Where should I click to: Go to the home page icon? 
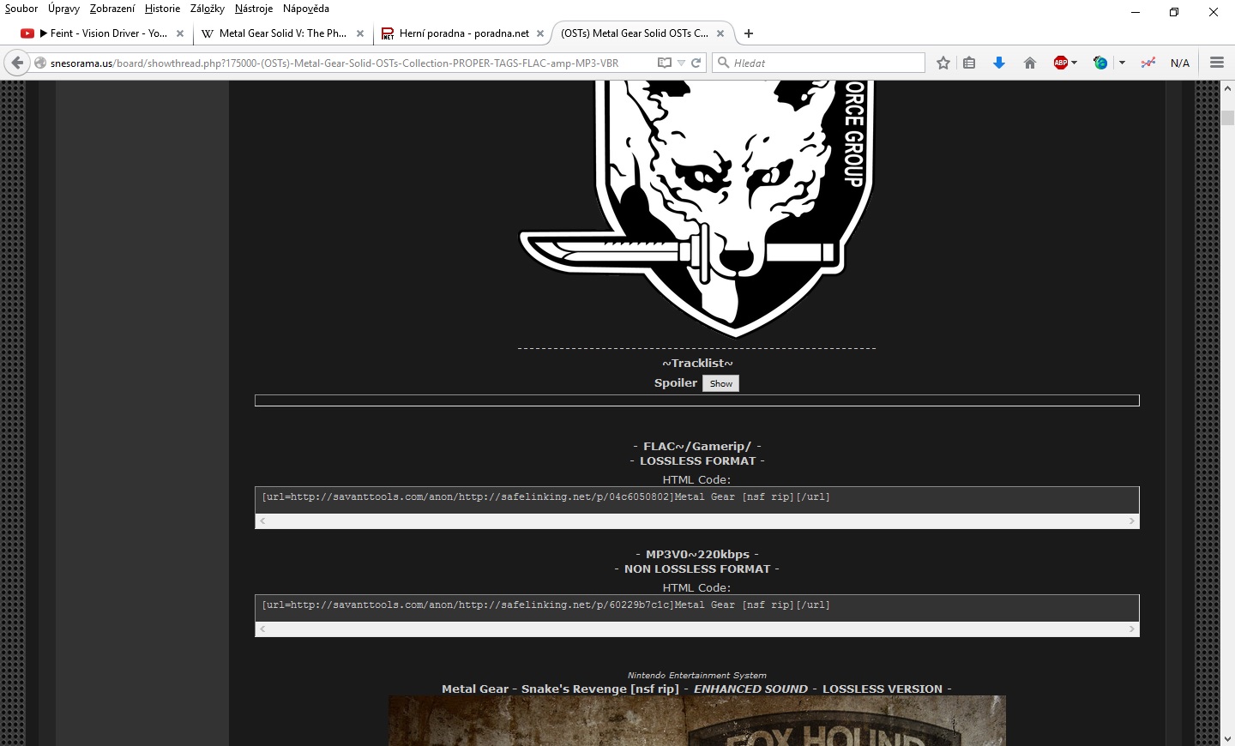tap(1030, 63)
